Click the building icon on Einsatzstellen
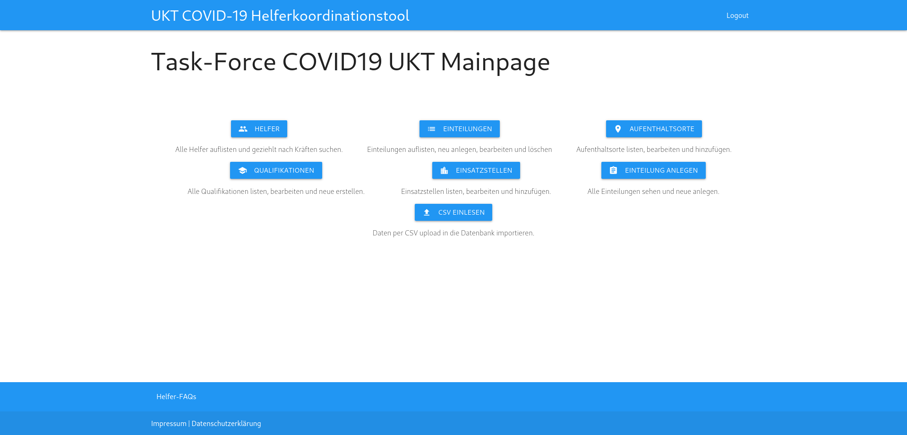 (444, 170)
